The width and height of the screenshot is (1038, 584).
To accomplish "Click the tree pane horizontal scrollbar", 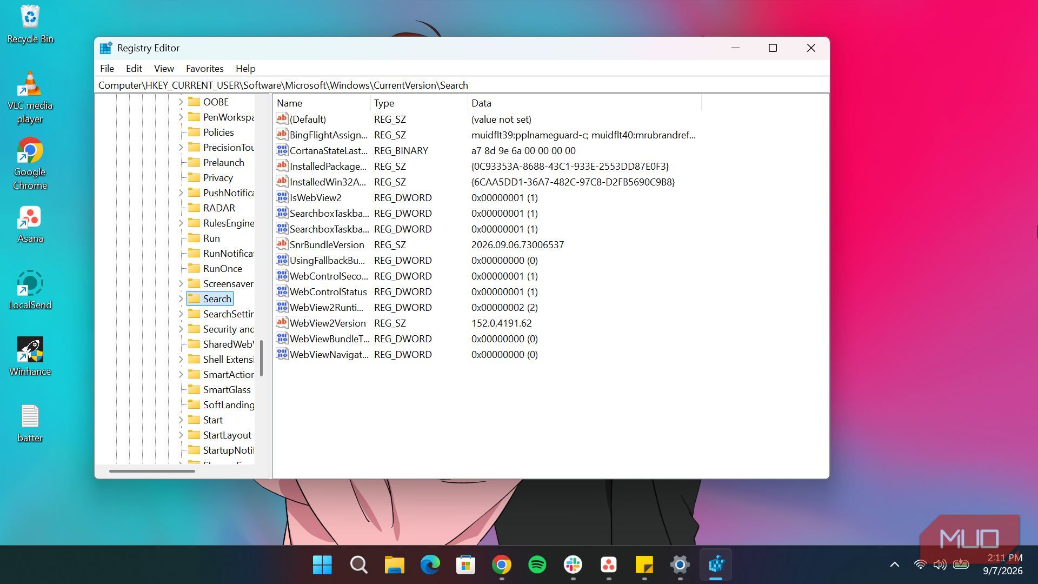I will tap(152, 471).
